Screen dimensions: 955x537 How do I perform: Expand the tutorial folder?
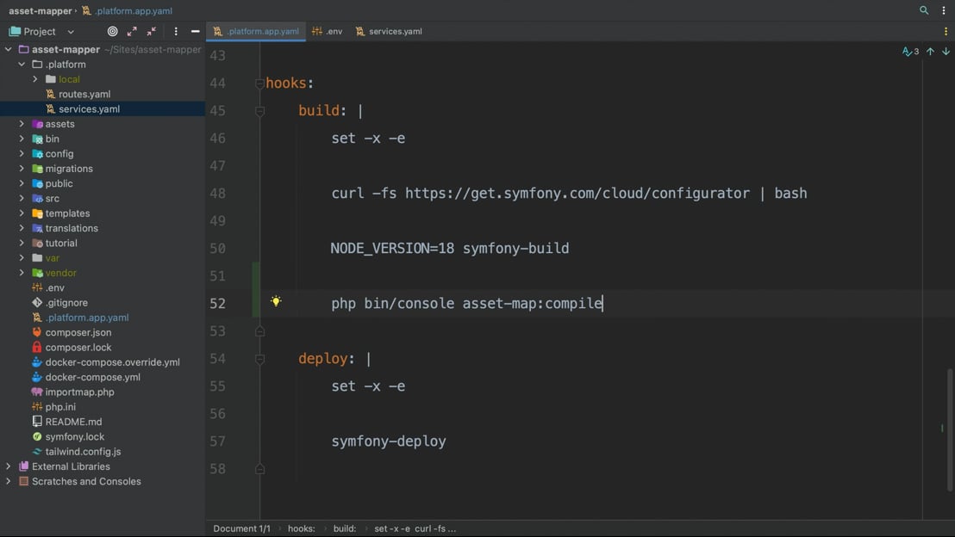pos(22,243)
